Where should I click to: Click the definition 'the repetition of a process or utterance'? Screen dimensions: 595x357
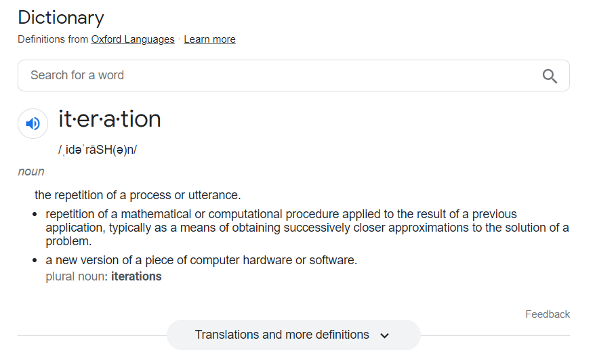[138, 195]
